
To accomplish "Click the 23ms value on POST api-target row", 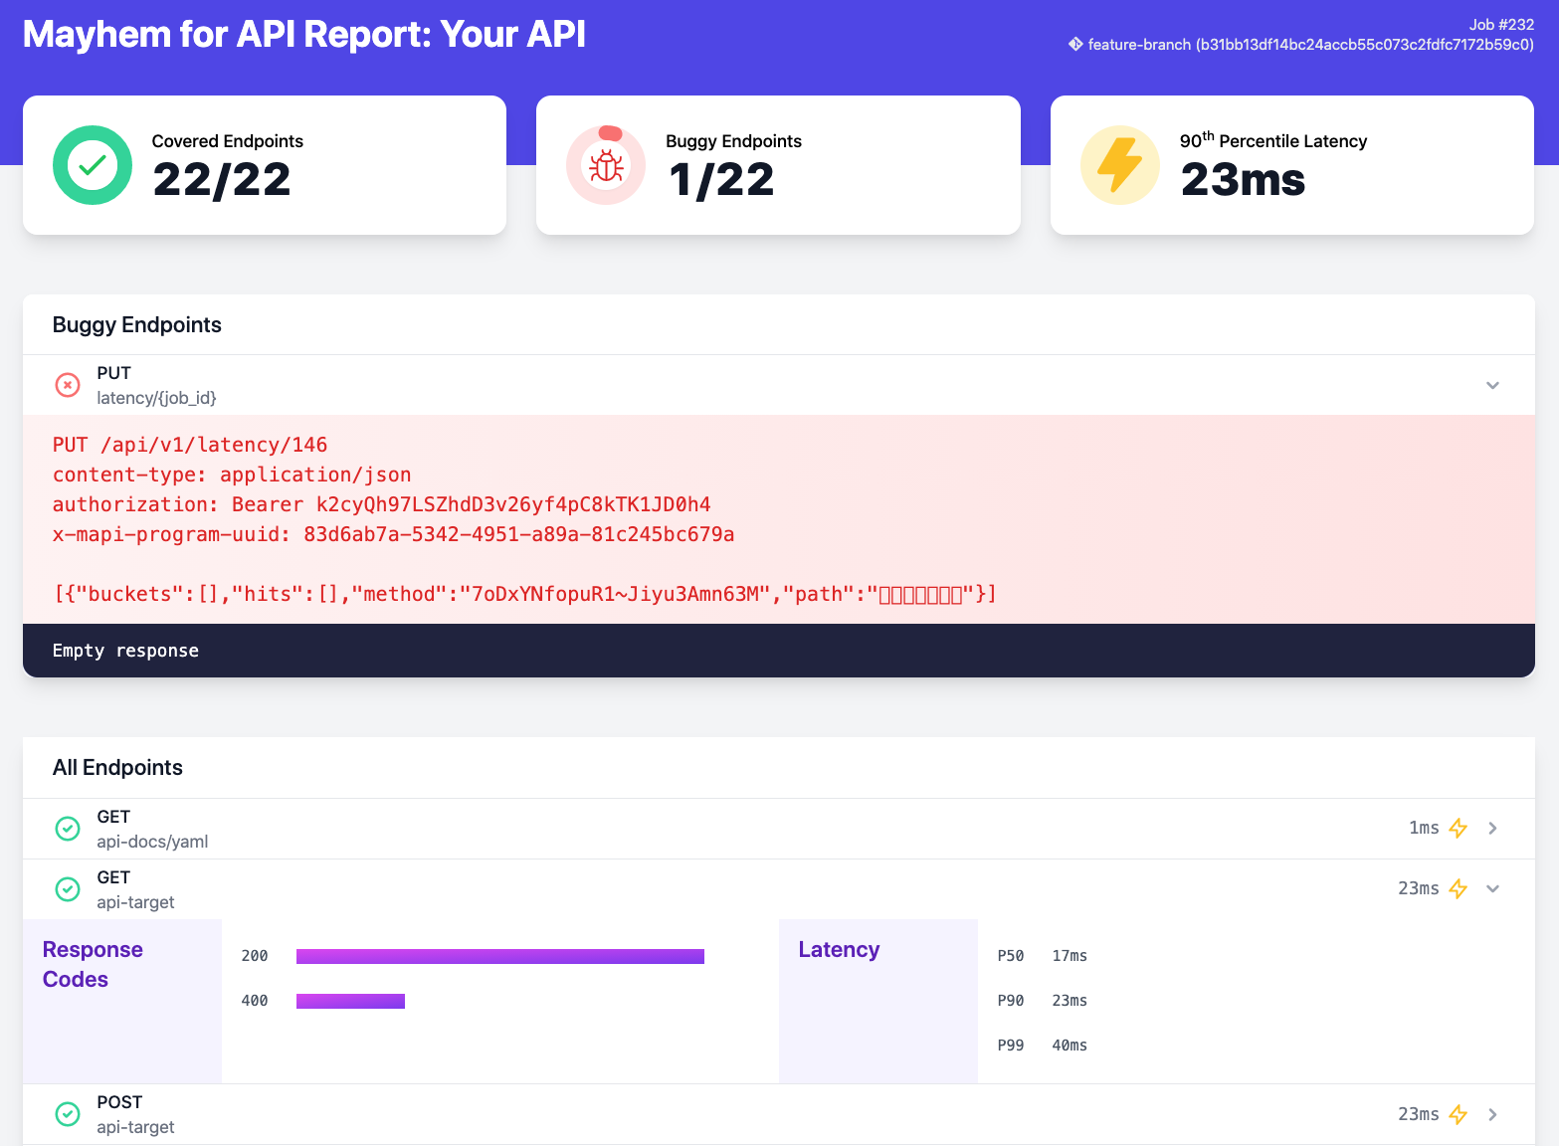I will pyautogui.click(x=1419, y=1114).
